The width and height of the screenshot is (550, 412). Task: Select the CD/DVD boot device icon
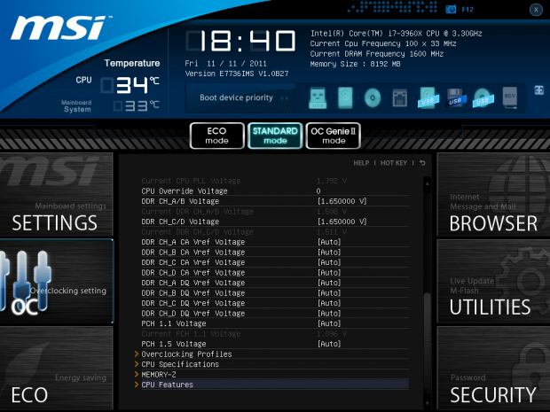click(373, 97)
